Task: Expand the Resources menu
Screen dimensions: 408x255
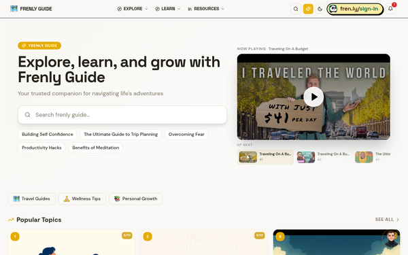Action: 206,9
